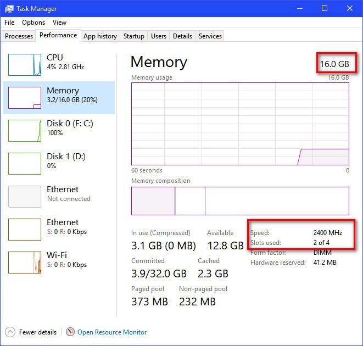The height and width of the screenshot is (346, 363).
Task: Open the View menu
Action: pos(59,23)
